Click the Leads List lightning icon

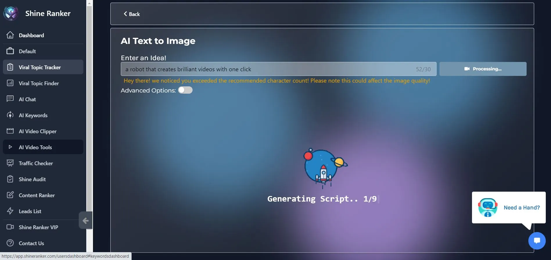coord(10,211)
